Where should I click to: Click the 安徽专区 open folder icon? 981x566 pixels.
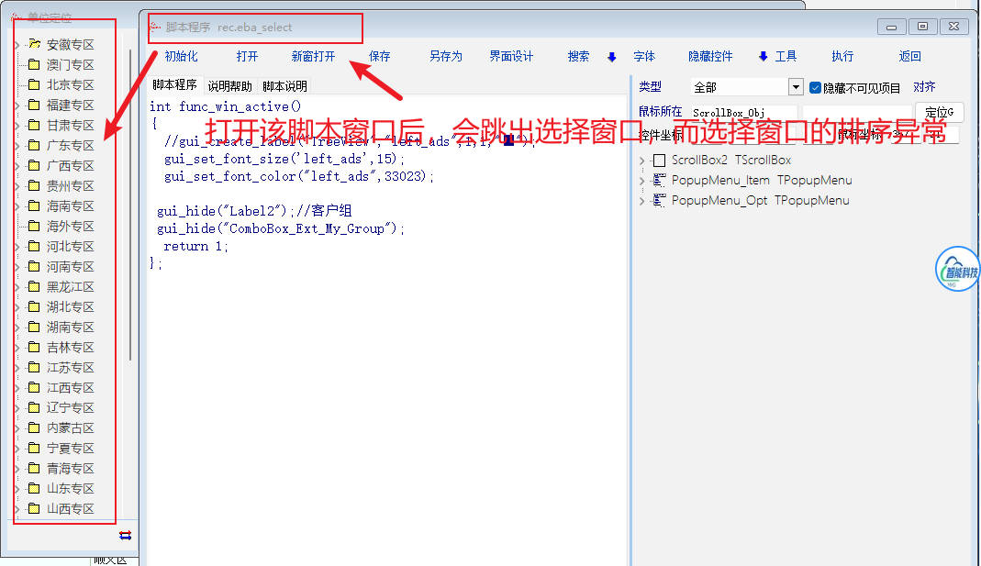pos(34,44)
